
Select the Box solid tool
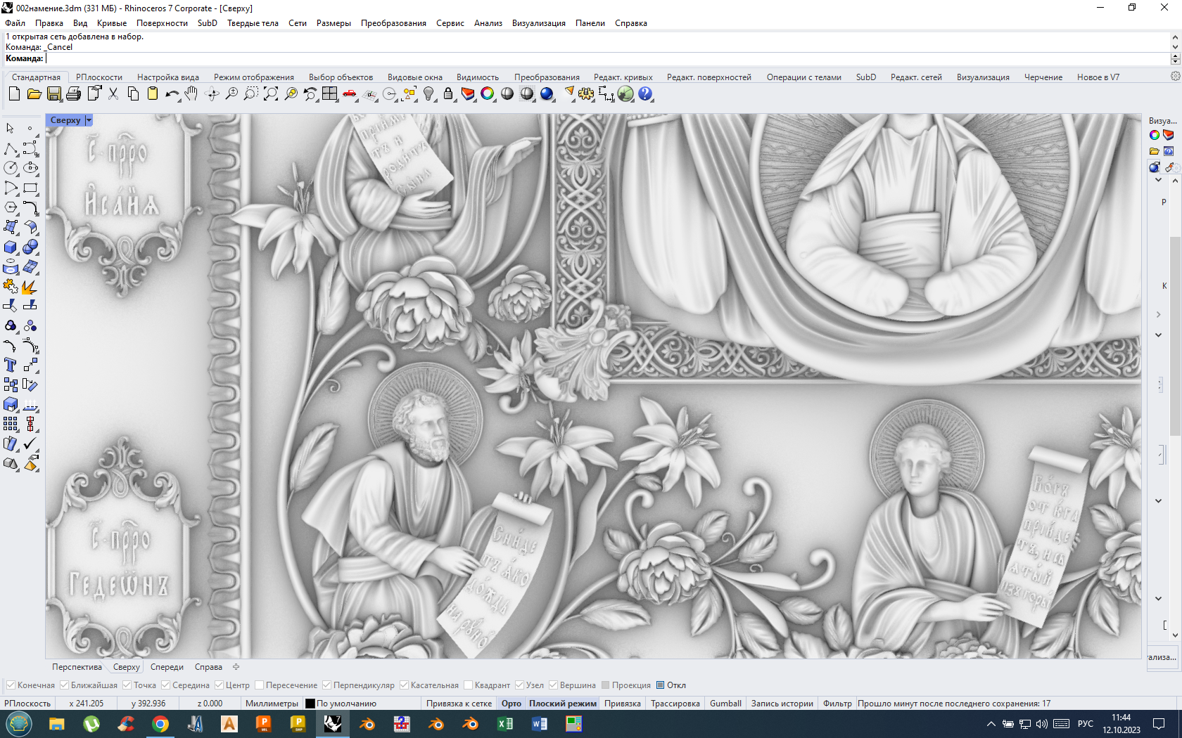point(11,247)
